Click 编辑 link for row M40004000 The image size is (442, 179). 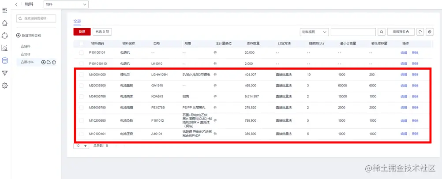click(x=404, y=75)
